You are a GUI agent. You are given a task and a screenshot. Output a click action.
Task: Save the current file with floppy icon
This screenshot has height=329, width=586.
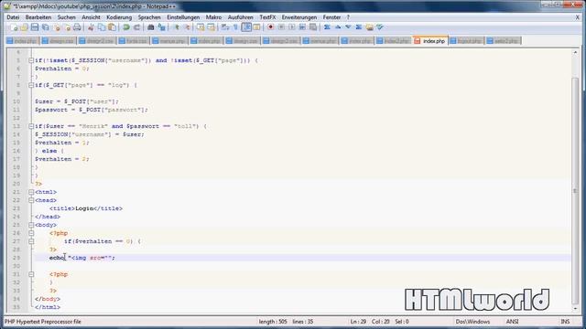tap(35, 27)
